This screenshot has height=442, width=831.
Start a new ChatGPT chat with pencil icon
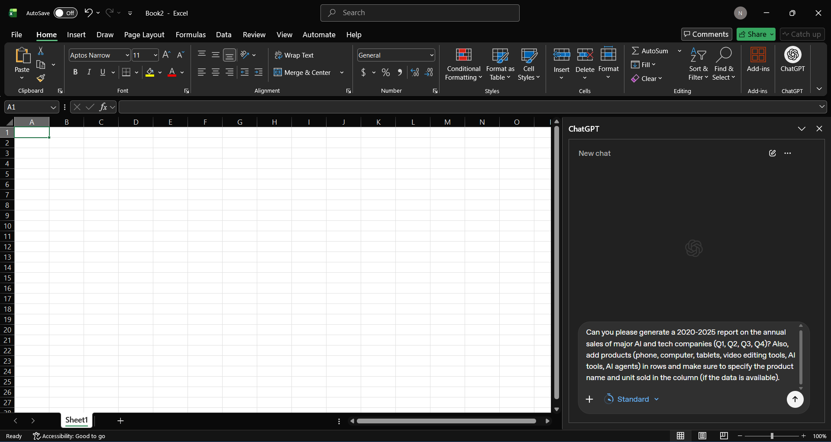pyautogui.click(x=772, y=153)
